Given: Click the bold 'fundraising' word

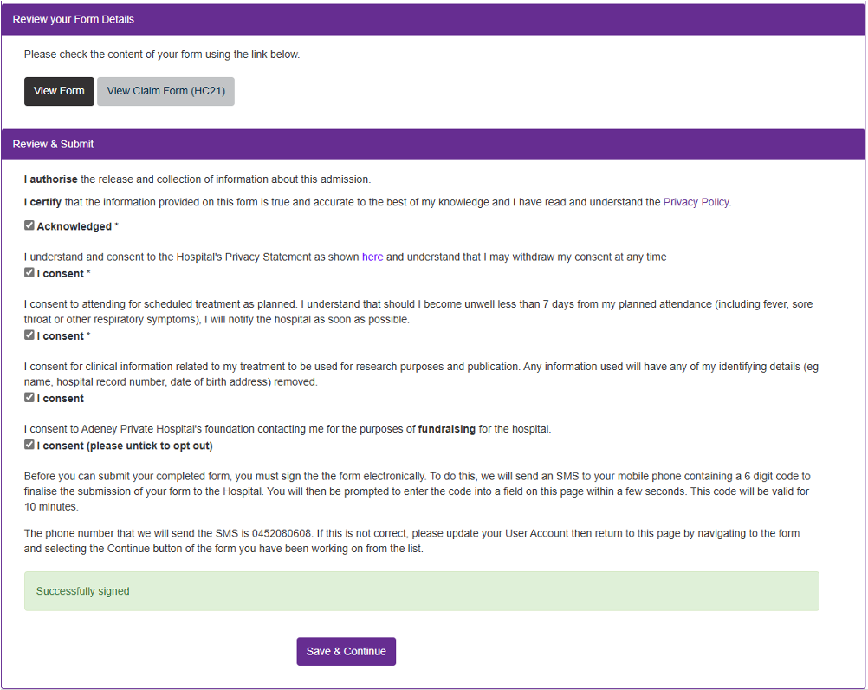Looking at the screenshot, I should 447,429.
